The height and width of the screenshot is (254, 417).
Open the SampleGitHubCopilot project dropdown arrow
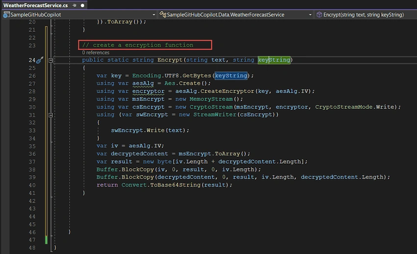click(x=154, y=15)
